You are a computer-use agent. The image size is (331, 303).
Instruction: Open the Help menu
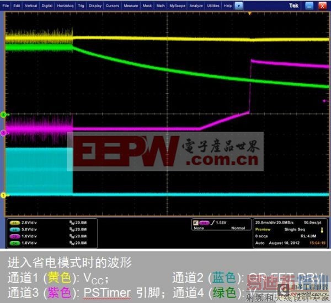click(228, 6)
